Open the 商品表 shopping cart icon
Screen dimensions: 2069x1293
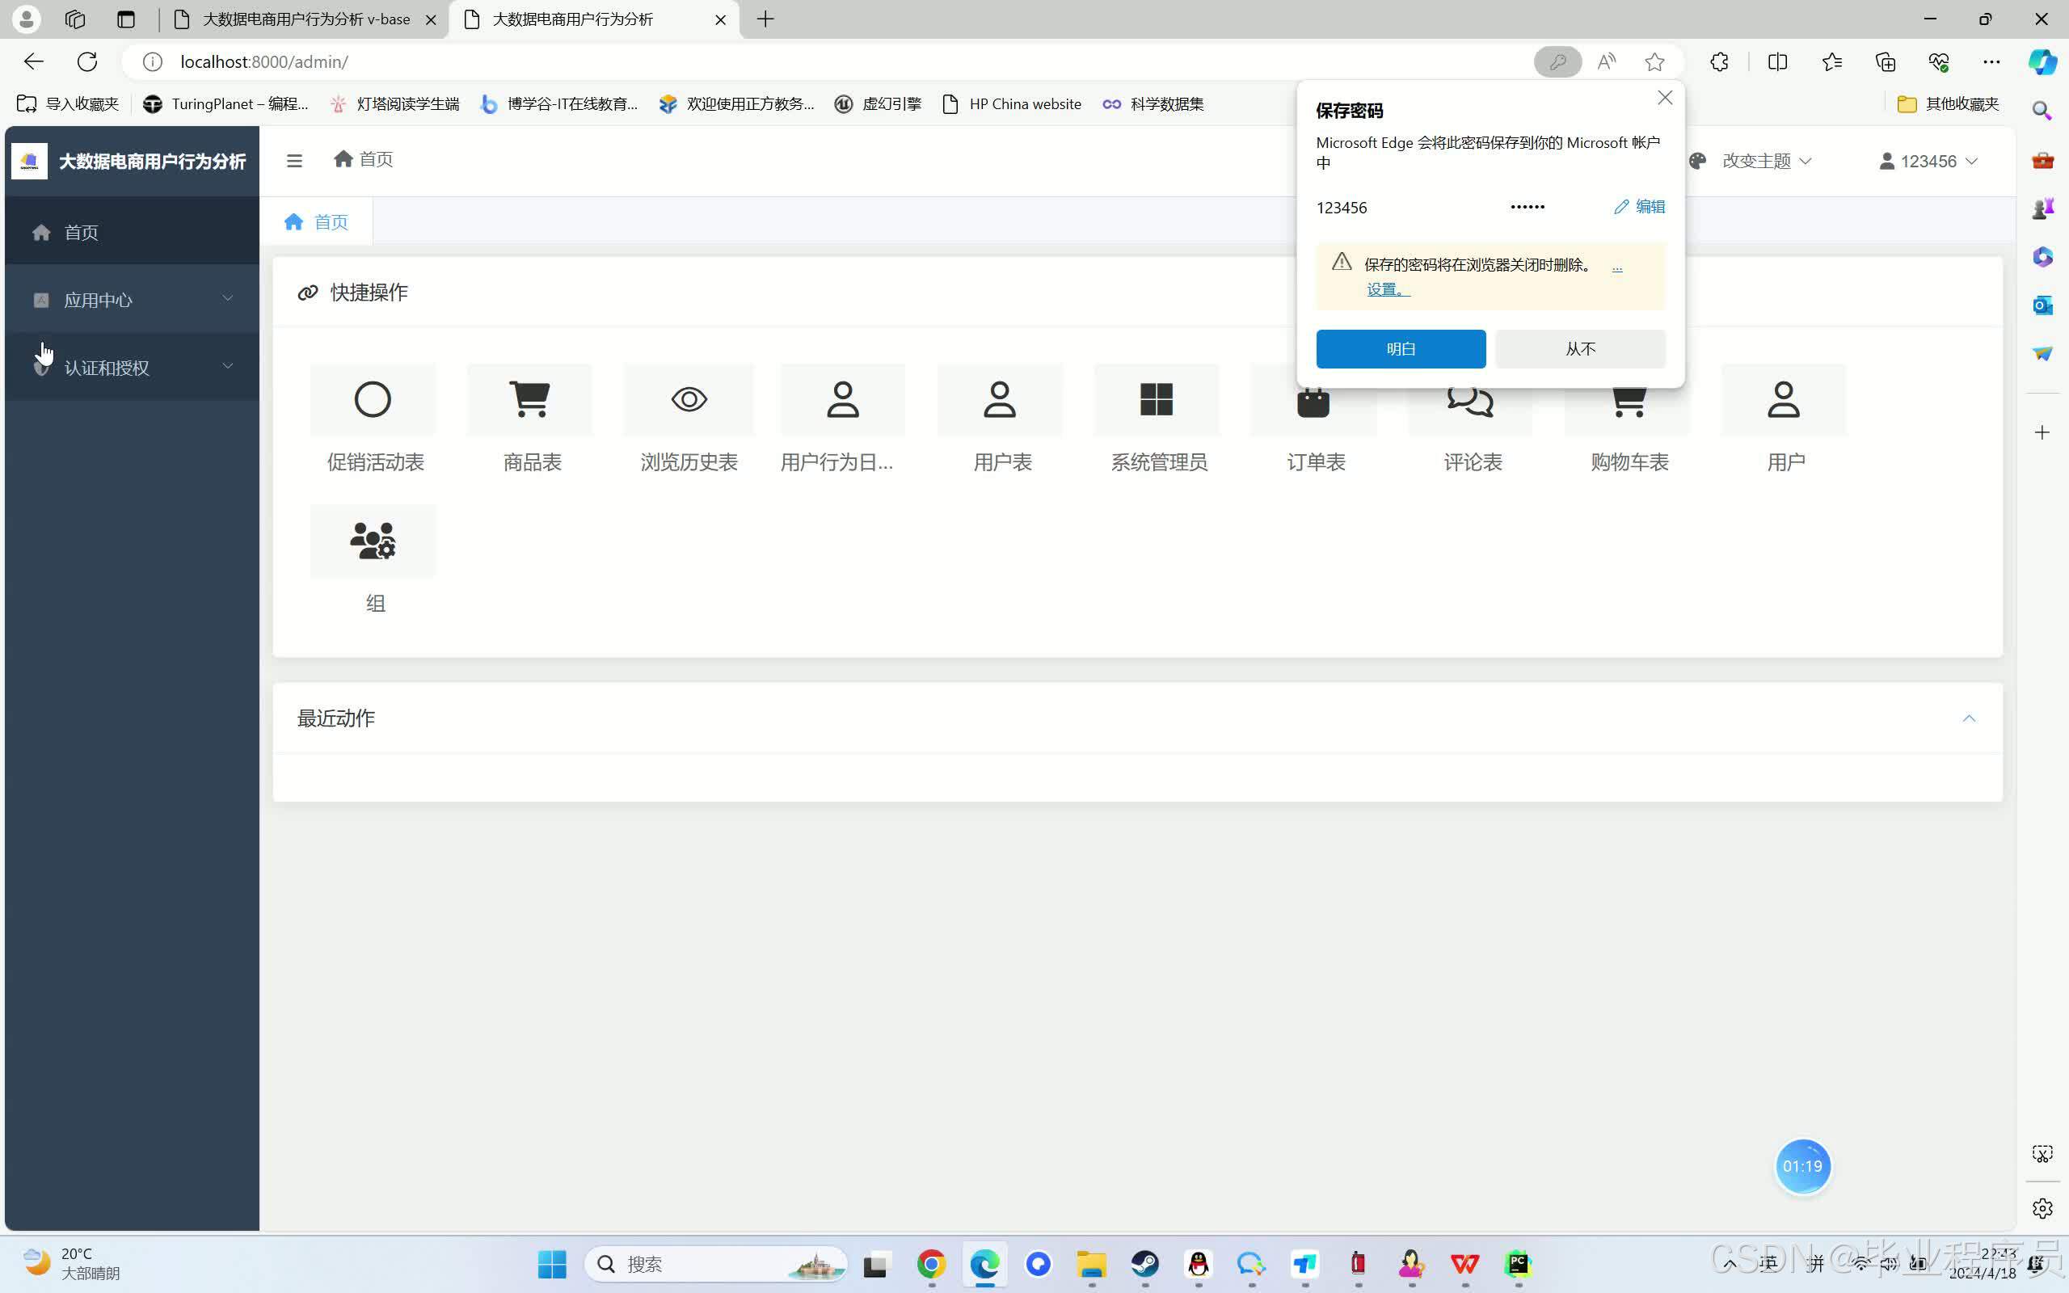click(x=529, y=399)
